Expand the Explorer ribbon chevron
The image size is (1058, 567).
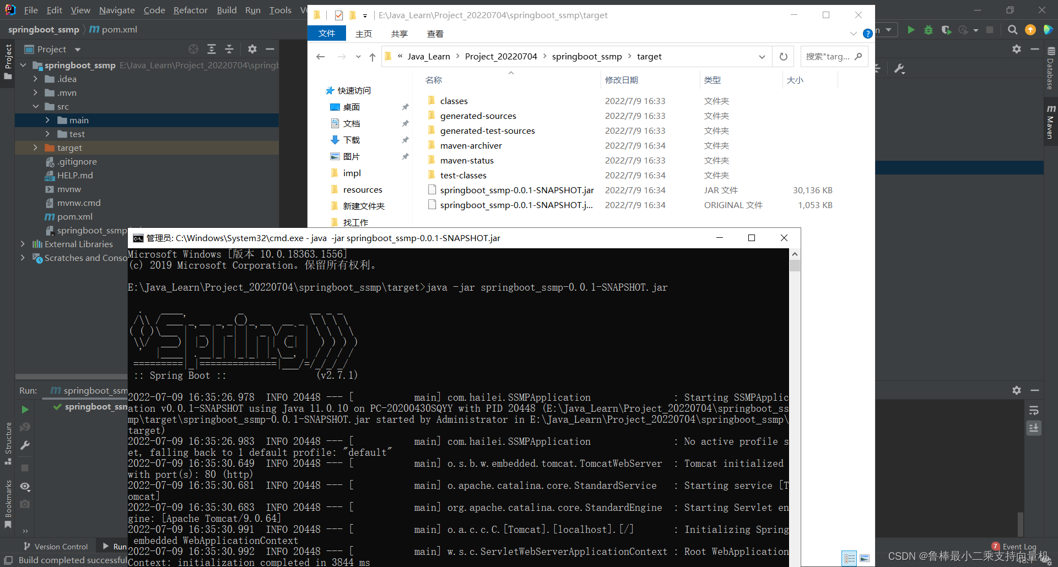click(x=853, y=34)
